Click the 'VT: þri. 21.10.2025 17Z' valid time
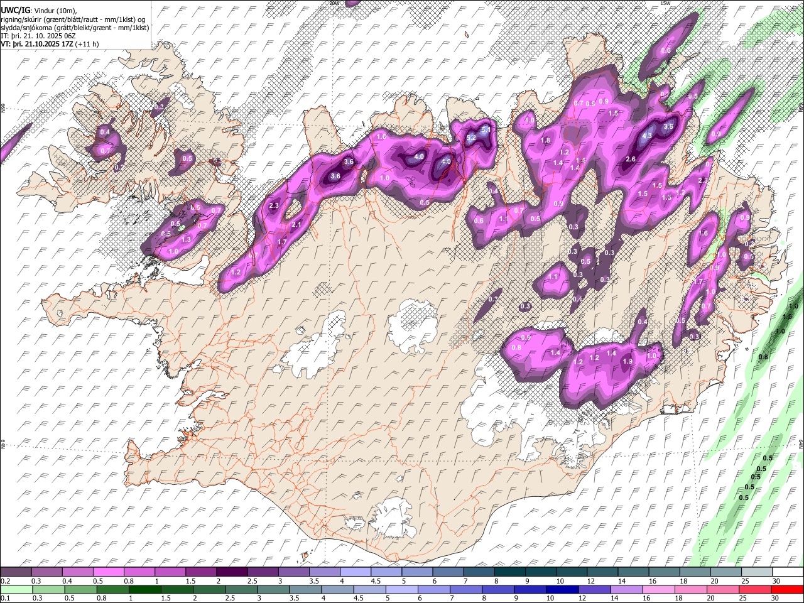 click(37, 44)
